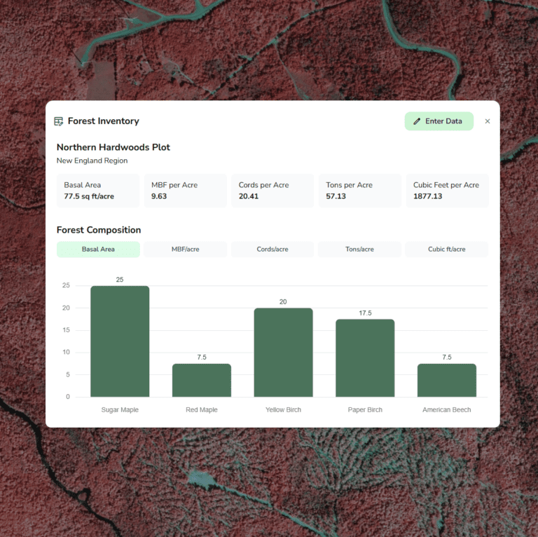Click the Cords per Acre 20.41 card
This screenshot has height=537, width=538.
click(x=273, y=191)
